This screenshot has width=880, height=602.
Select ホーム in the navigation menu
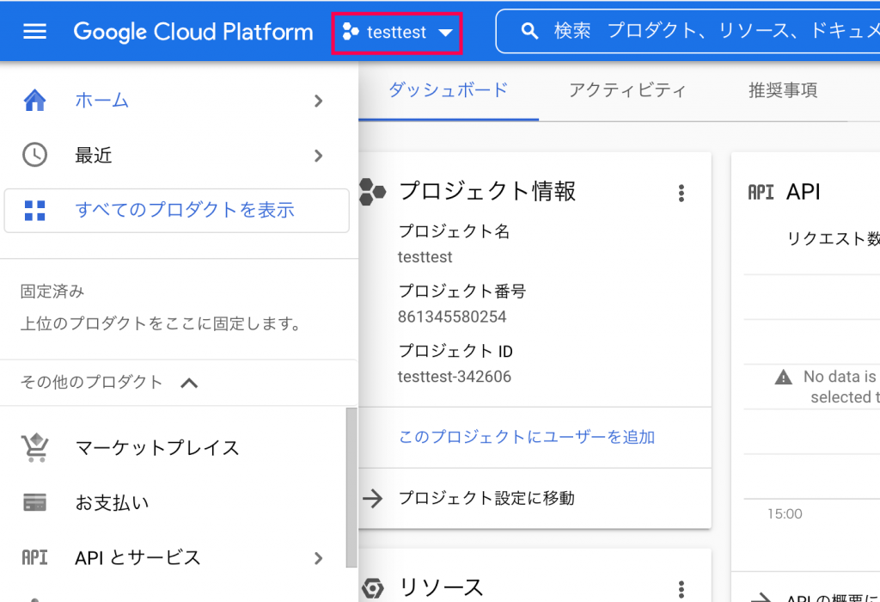pos(101,101)
